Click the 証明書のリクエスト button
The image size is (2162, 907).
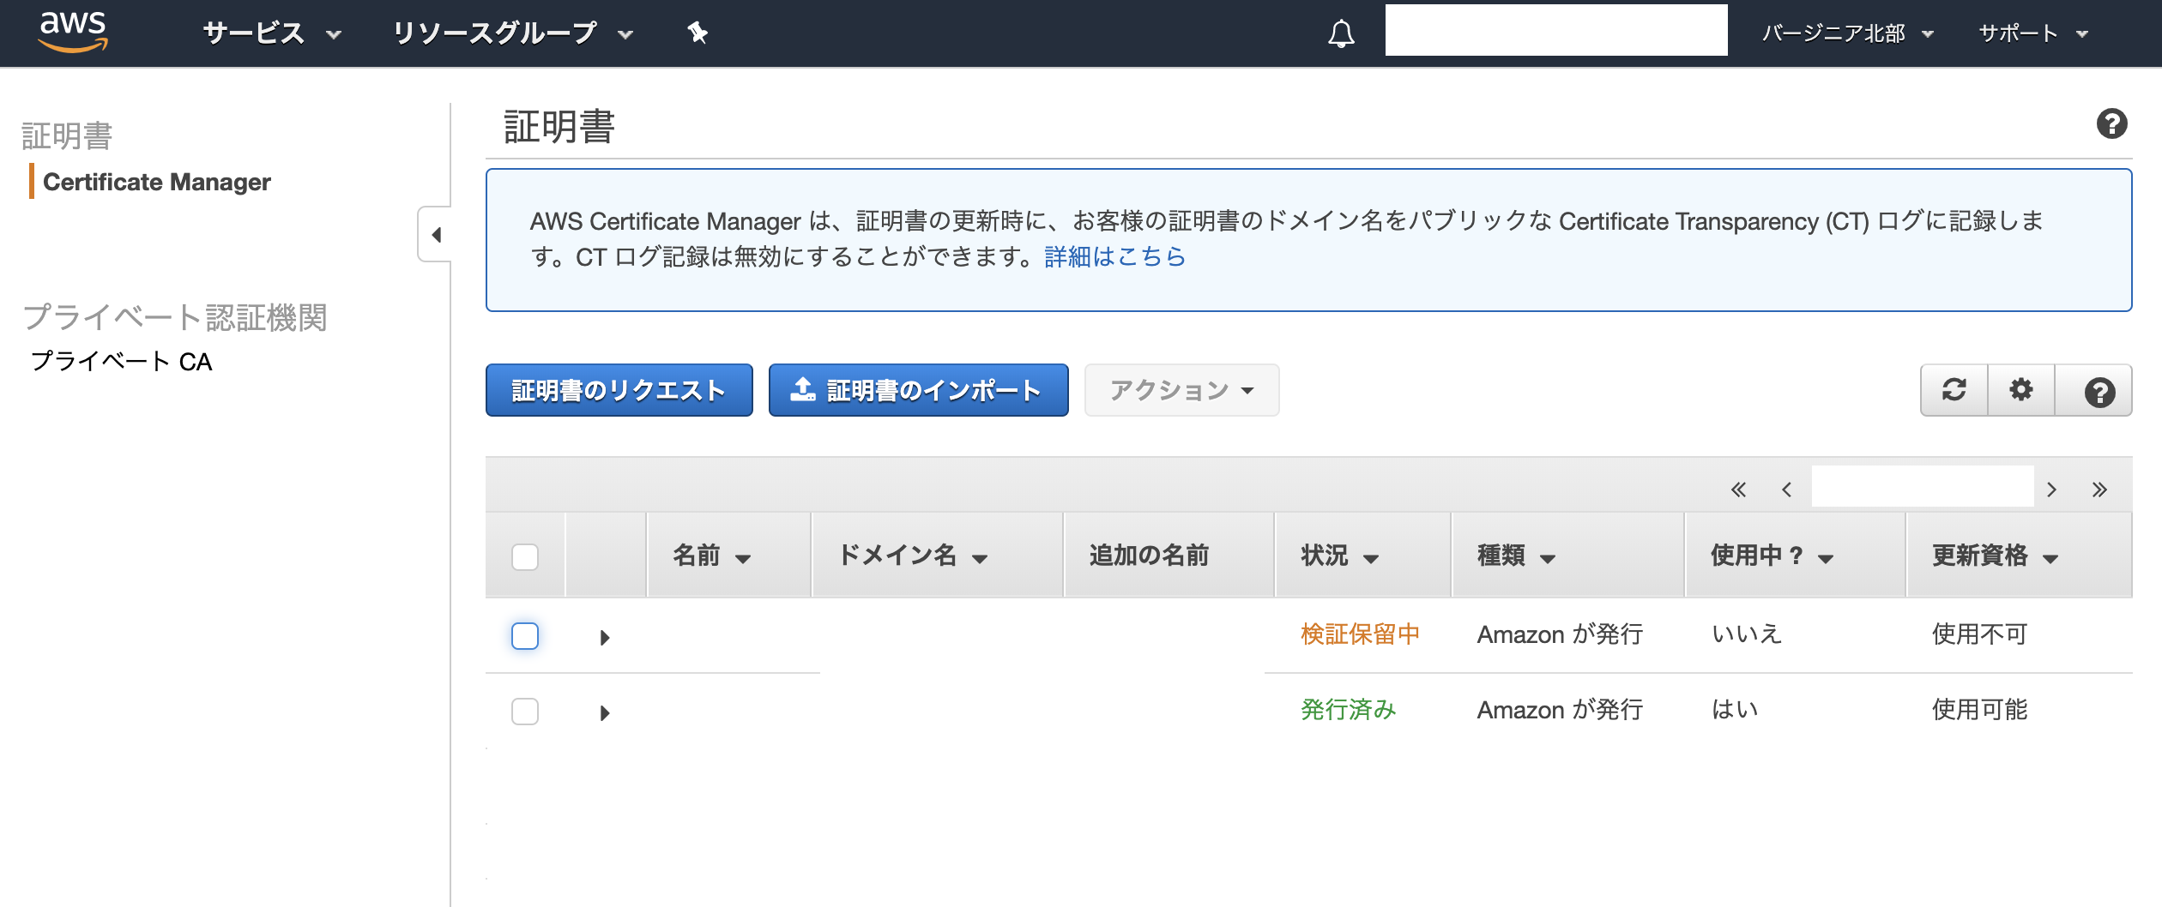[x=619, y=390]
